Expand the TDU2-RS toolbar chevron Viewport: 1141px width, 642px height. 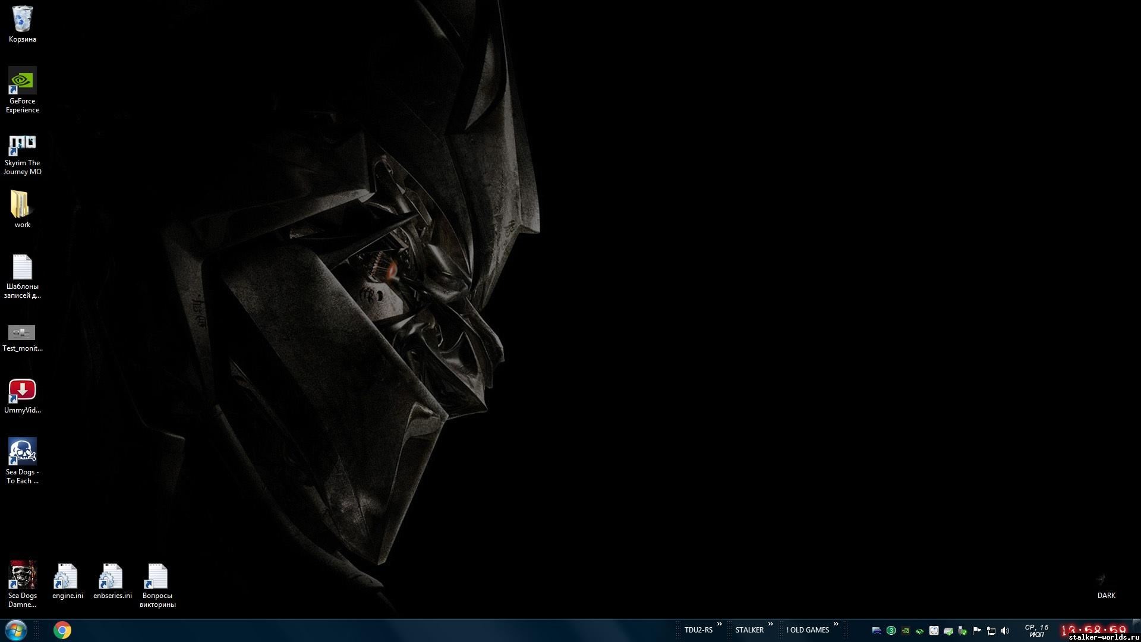coord(720,624)
